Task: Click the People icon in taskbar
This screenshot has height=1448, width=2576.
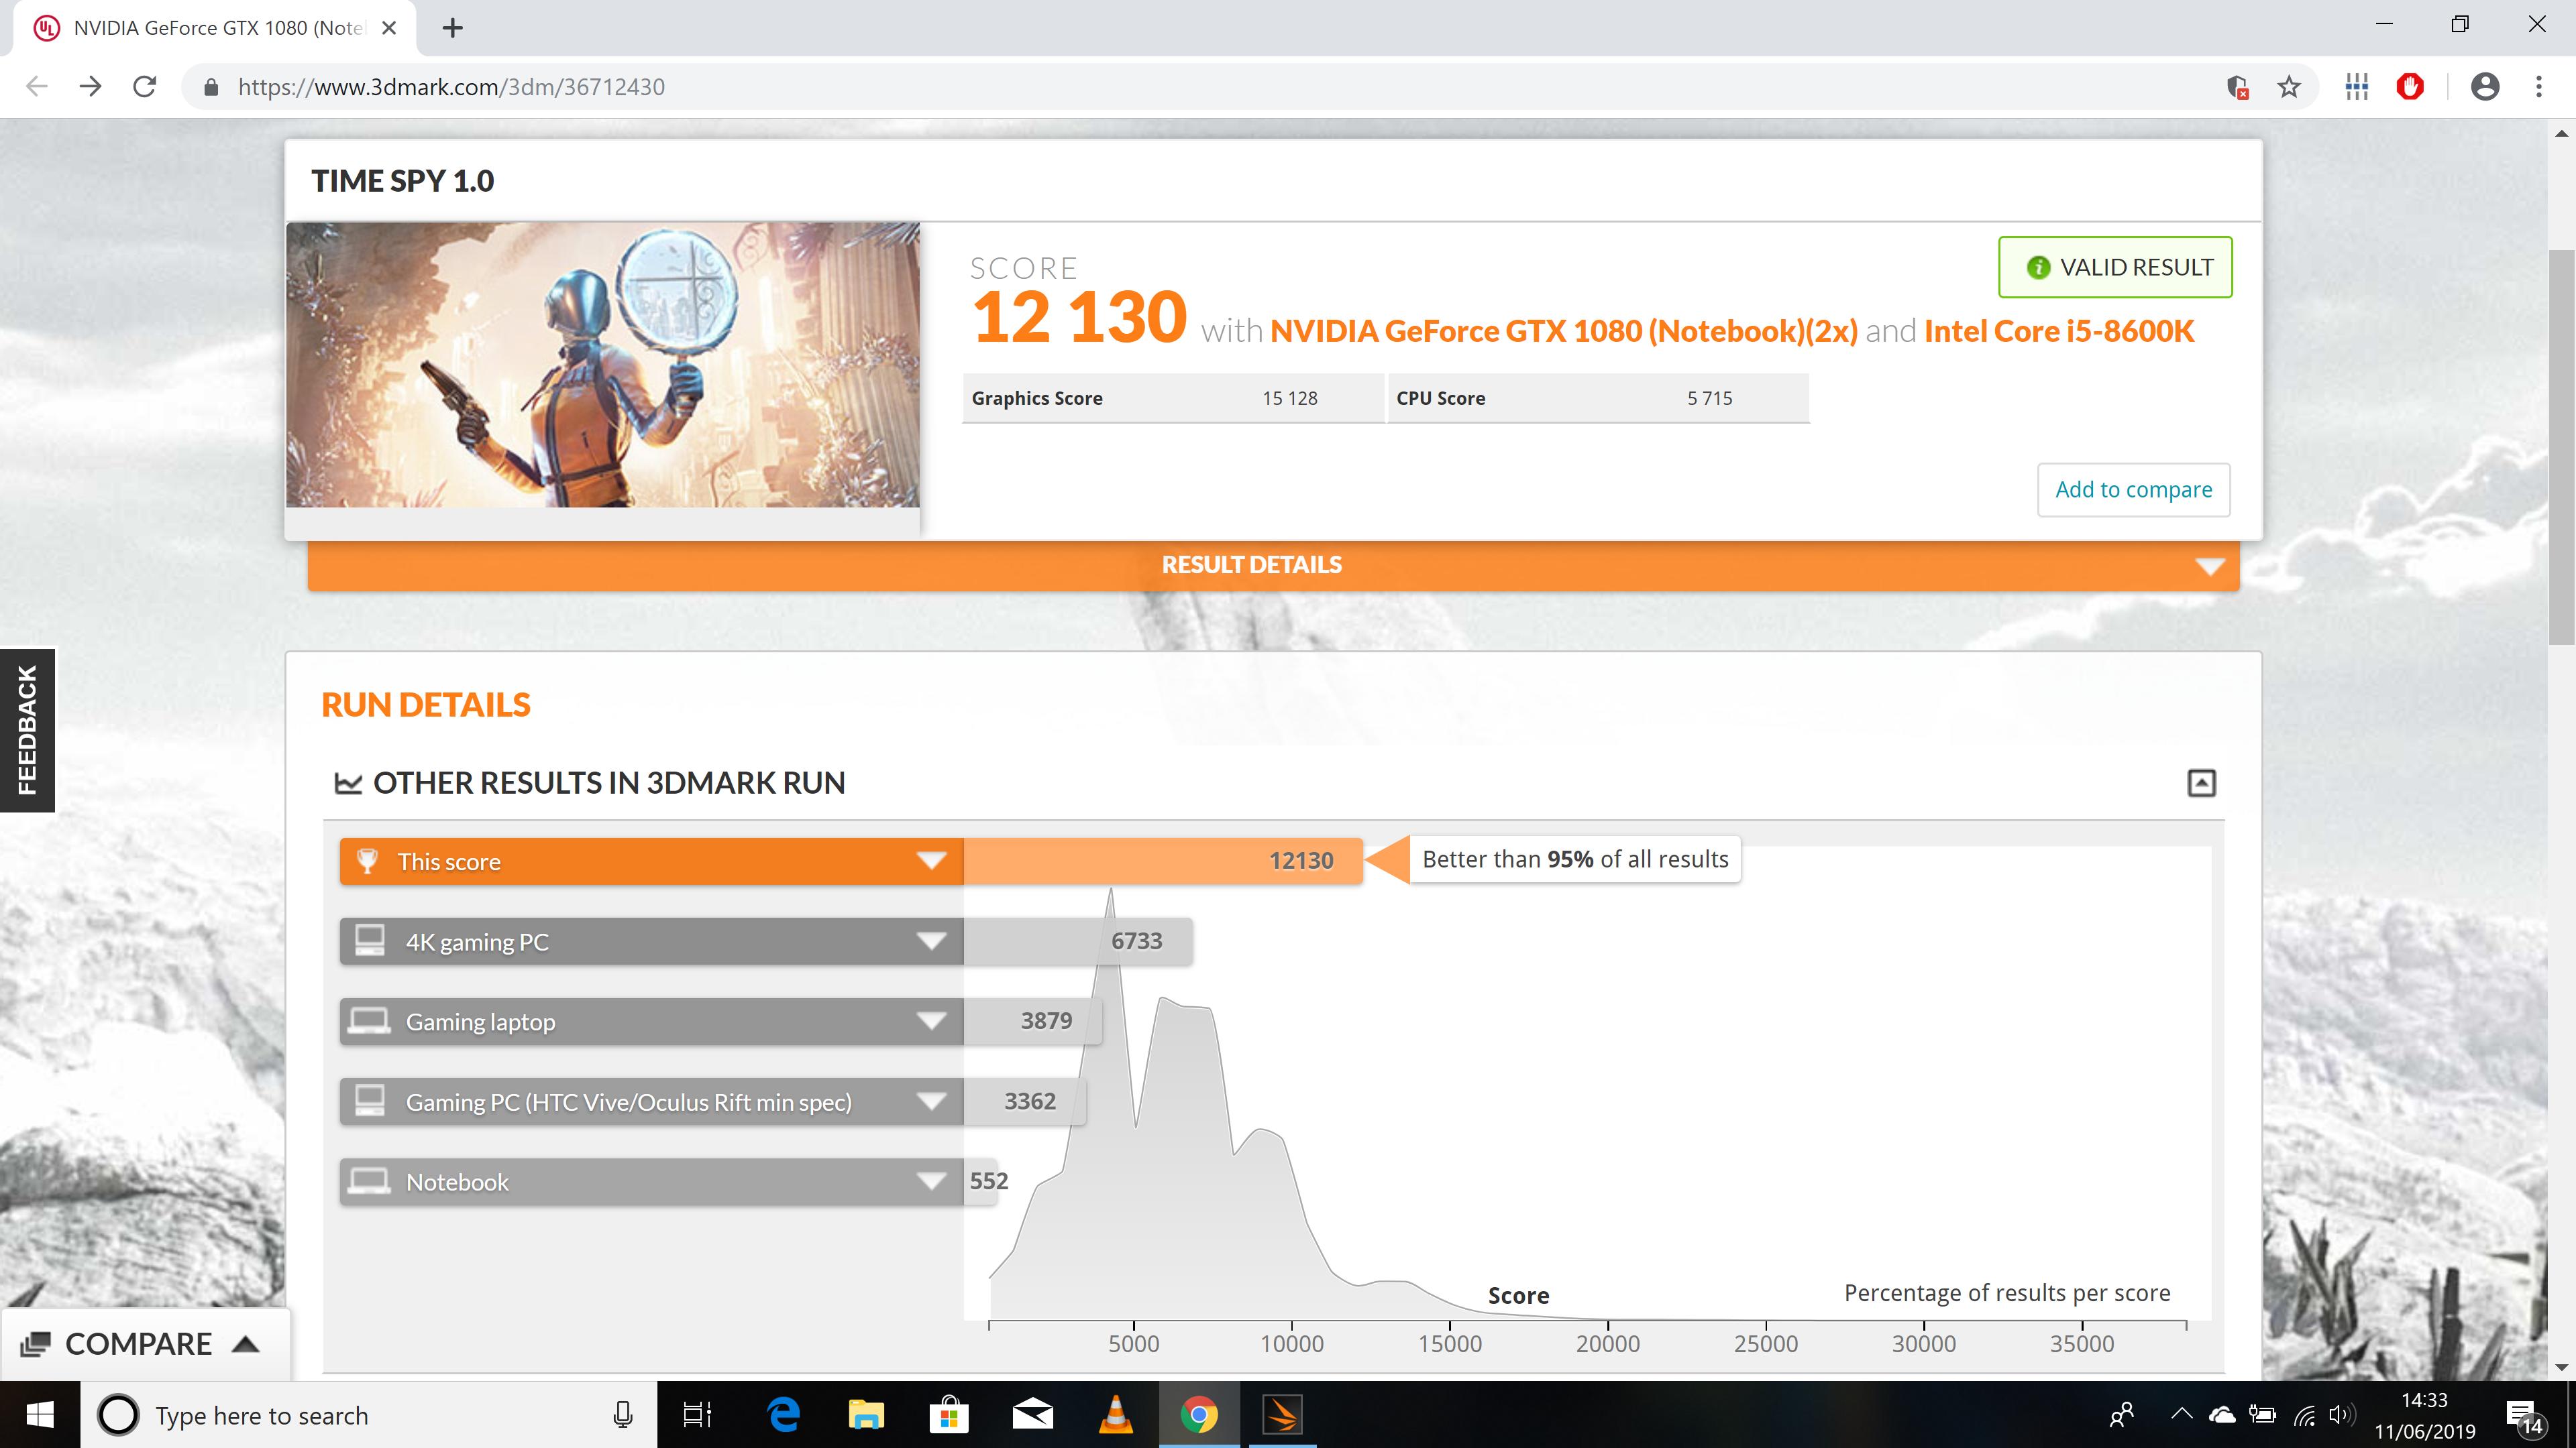Action: pyautogui.click(x=2121, y=1415)
